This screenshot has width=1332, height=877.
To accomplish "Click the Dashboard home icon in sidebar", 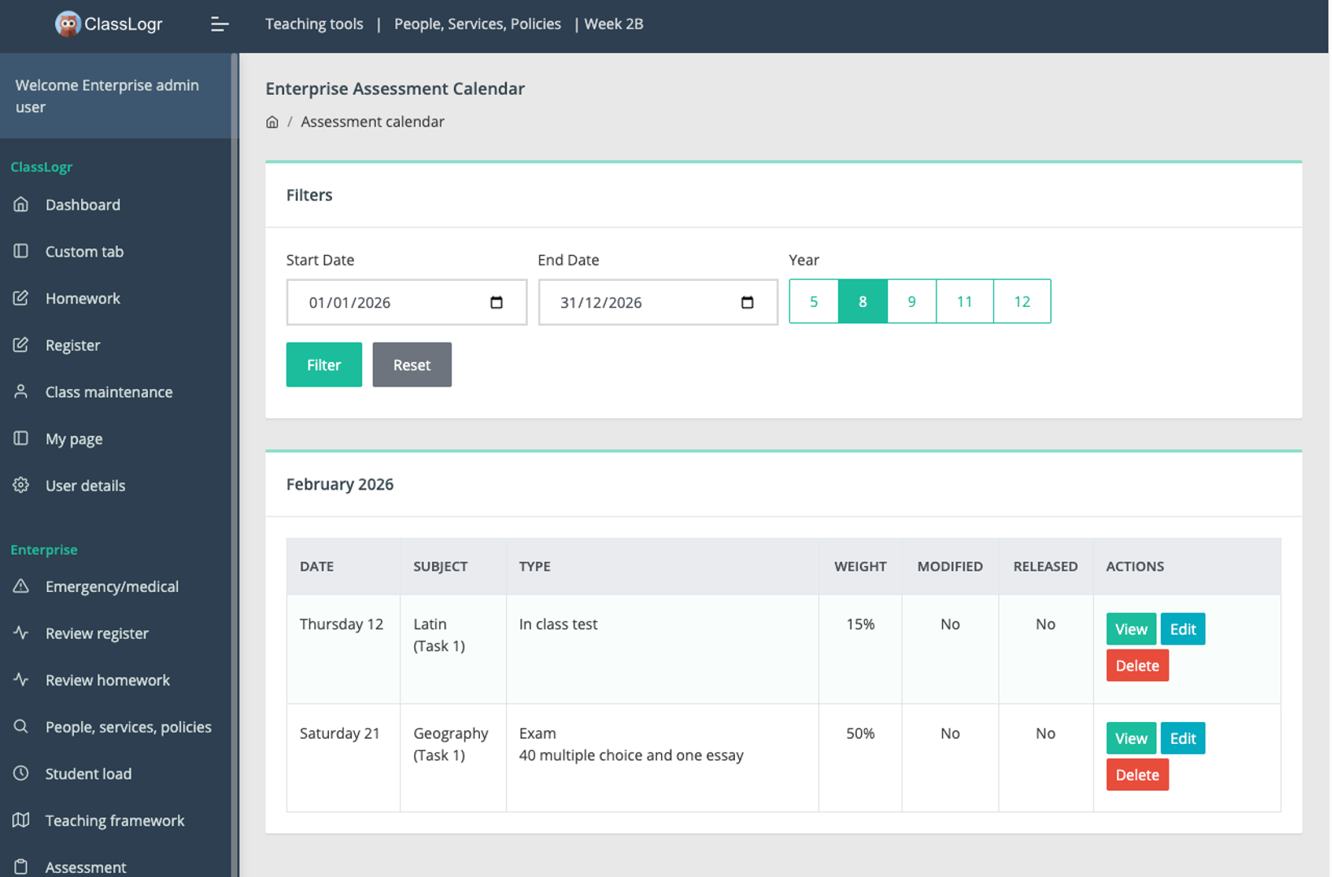I will [x=21, y=205].
